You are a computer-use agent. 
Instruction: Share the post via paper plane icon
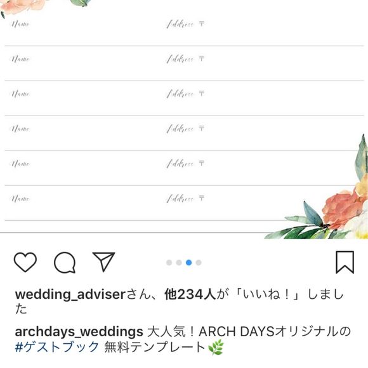click(103, 261)
